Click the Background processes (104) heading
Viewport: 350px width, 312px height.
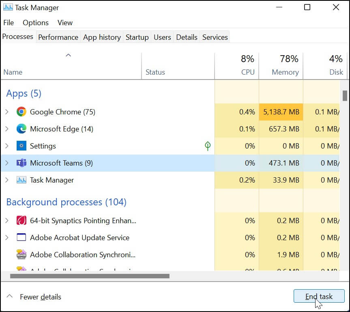(66, 202)
